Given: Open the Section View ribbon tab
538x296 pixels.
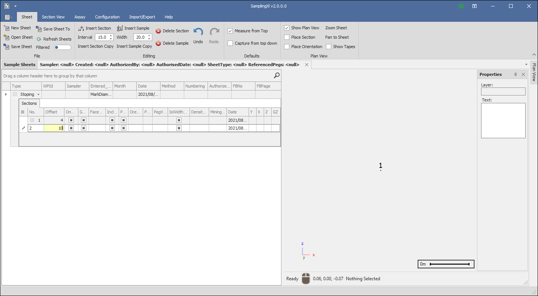Looking at the screenshot, I should [53, 17].
